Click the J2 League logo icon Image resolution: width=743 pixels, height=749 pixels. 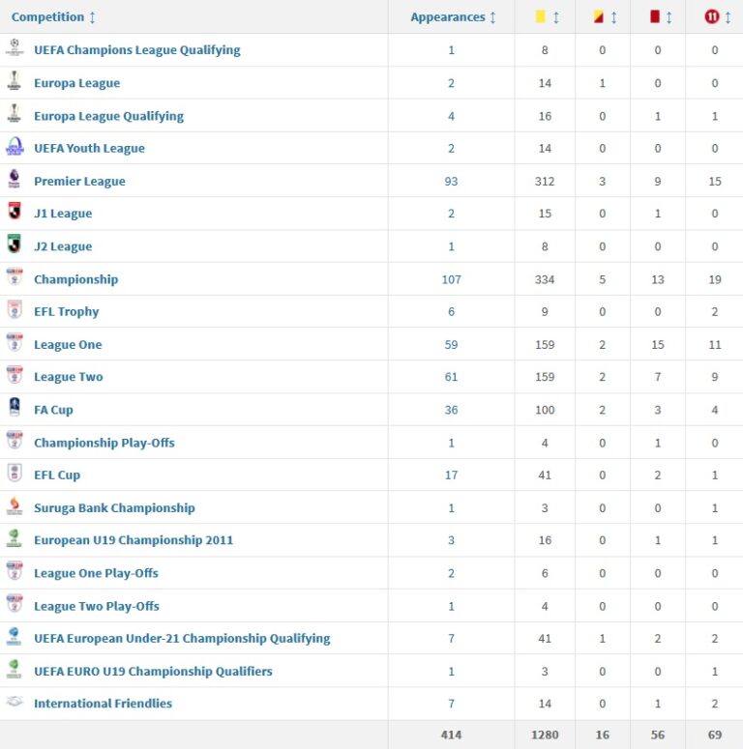tap(15, 245)
